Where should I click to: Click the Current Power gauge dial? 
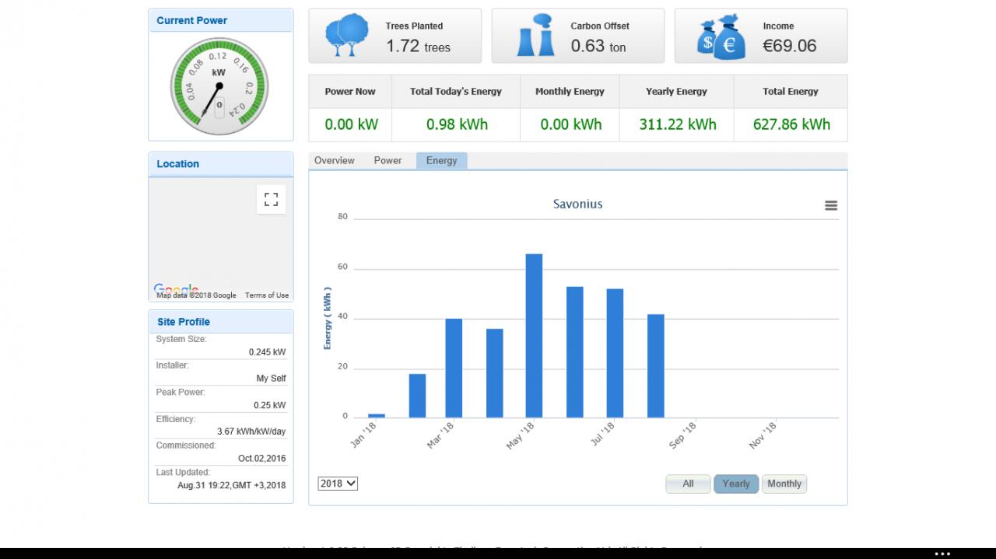(219, 86)
